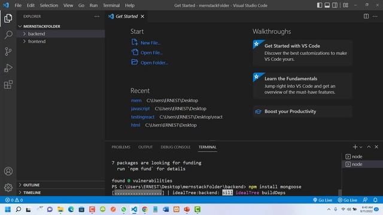Viewport: 383px width, 215px height.
Task: Open the Help menu
Action: coord(130,5)
